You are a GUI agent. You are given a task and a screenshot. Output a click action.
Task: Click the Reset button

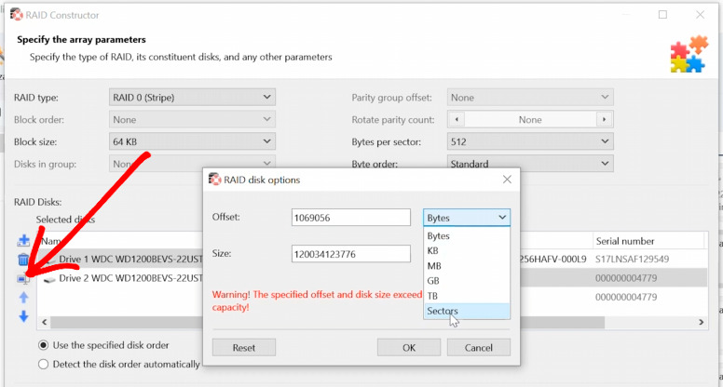tap(244, 347)
